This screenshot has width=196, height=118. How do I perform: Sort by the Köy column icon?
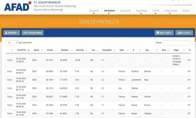pos(169,50)
